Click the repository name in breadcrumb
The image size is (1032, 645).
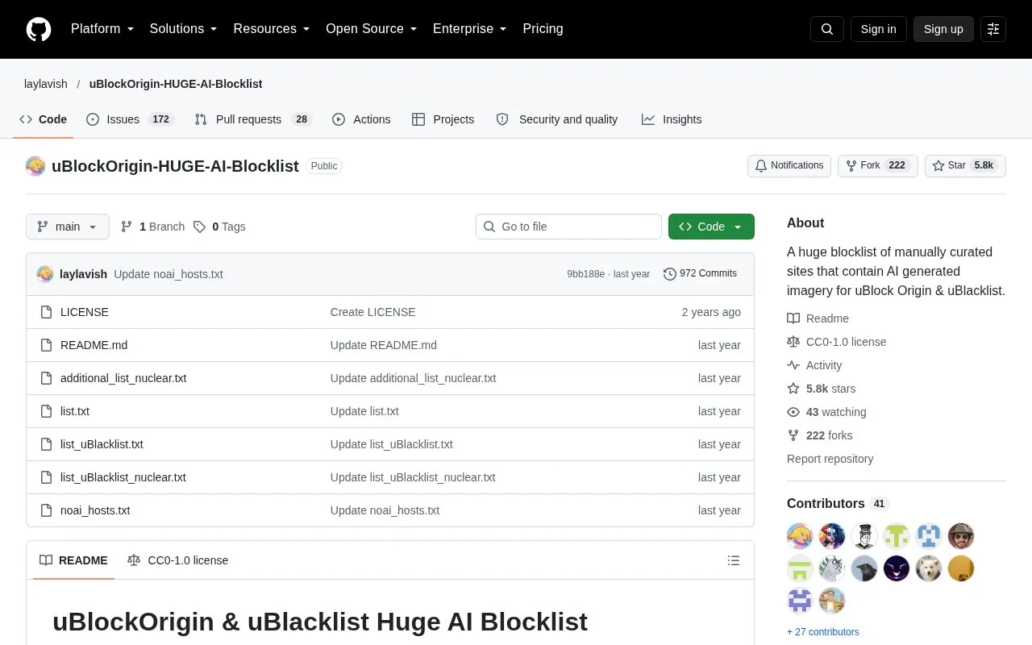(x=176, y=84)
